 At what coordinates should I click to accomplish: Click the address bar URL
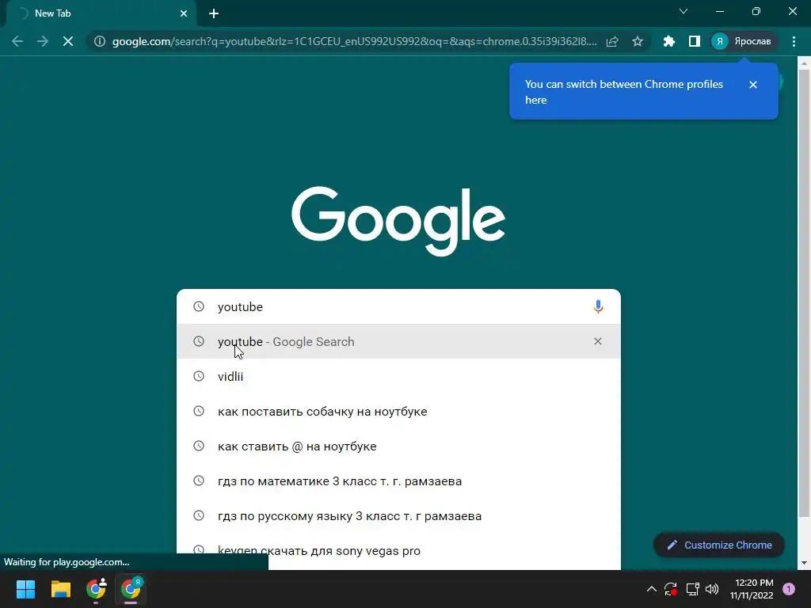354,41
